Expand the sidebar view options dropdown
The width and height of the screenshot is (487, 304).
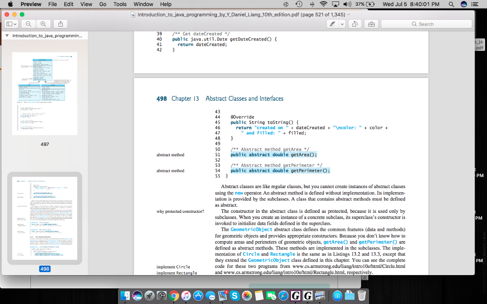[x=15, y=24]
